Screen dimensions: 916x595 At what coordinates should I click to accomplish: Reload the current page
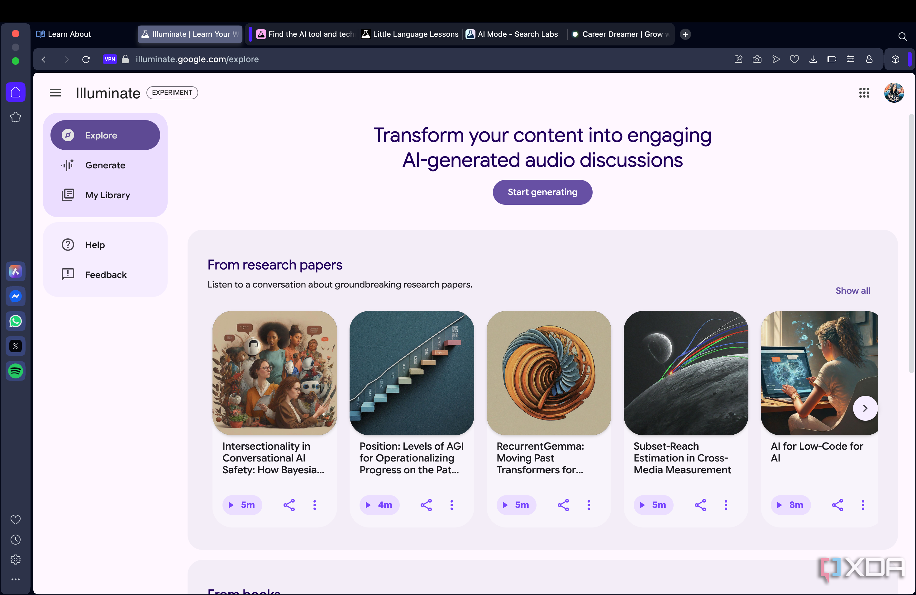(x=86, y=59)
